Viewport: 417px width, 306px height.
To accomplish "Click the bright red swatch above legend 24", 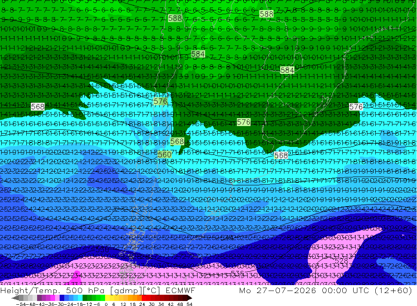I will pyautogui.click(x=144, y=298).
